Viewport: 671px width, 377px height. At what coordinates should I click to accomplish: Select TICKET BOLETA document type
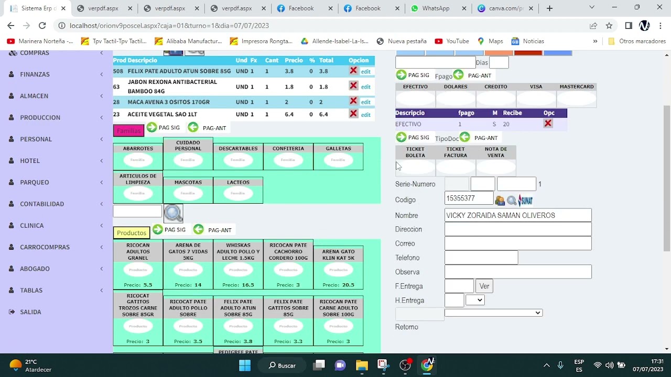tap(415, 160)
